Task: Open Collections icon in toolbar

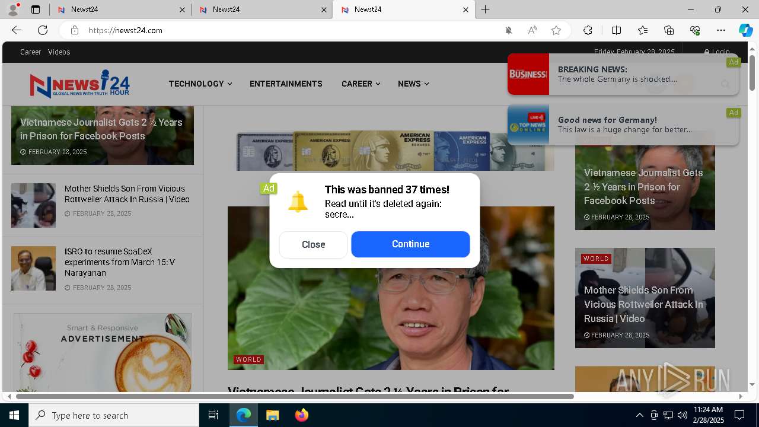Action: [669, 30]
